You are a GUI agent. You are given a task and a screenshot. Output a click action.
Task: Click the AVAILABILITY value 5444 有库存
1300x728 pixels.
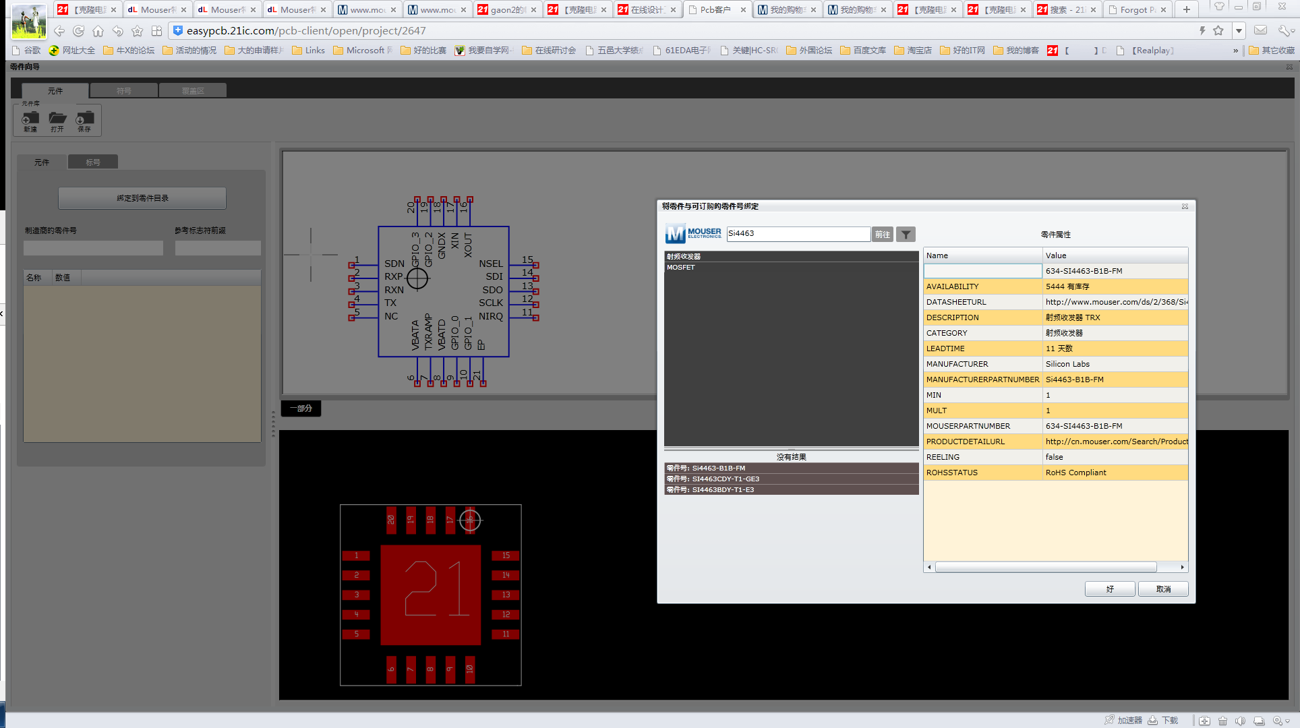[x=1115, y=286]
